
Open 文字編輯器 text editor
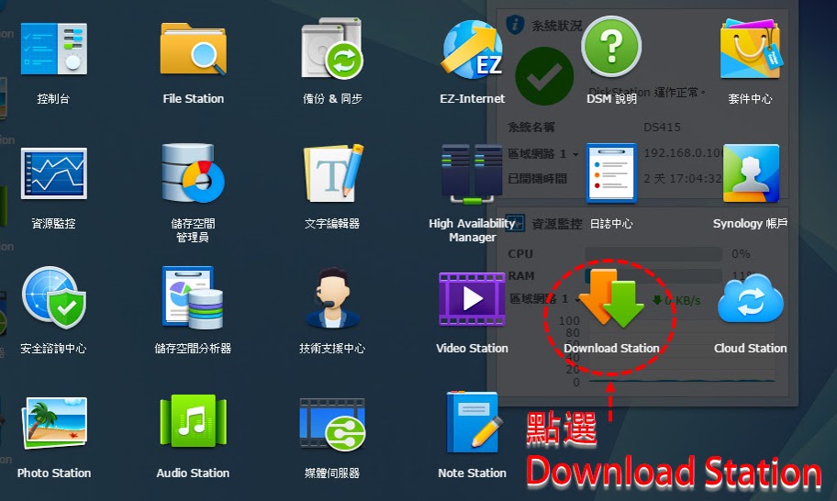[333, 173]
